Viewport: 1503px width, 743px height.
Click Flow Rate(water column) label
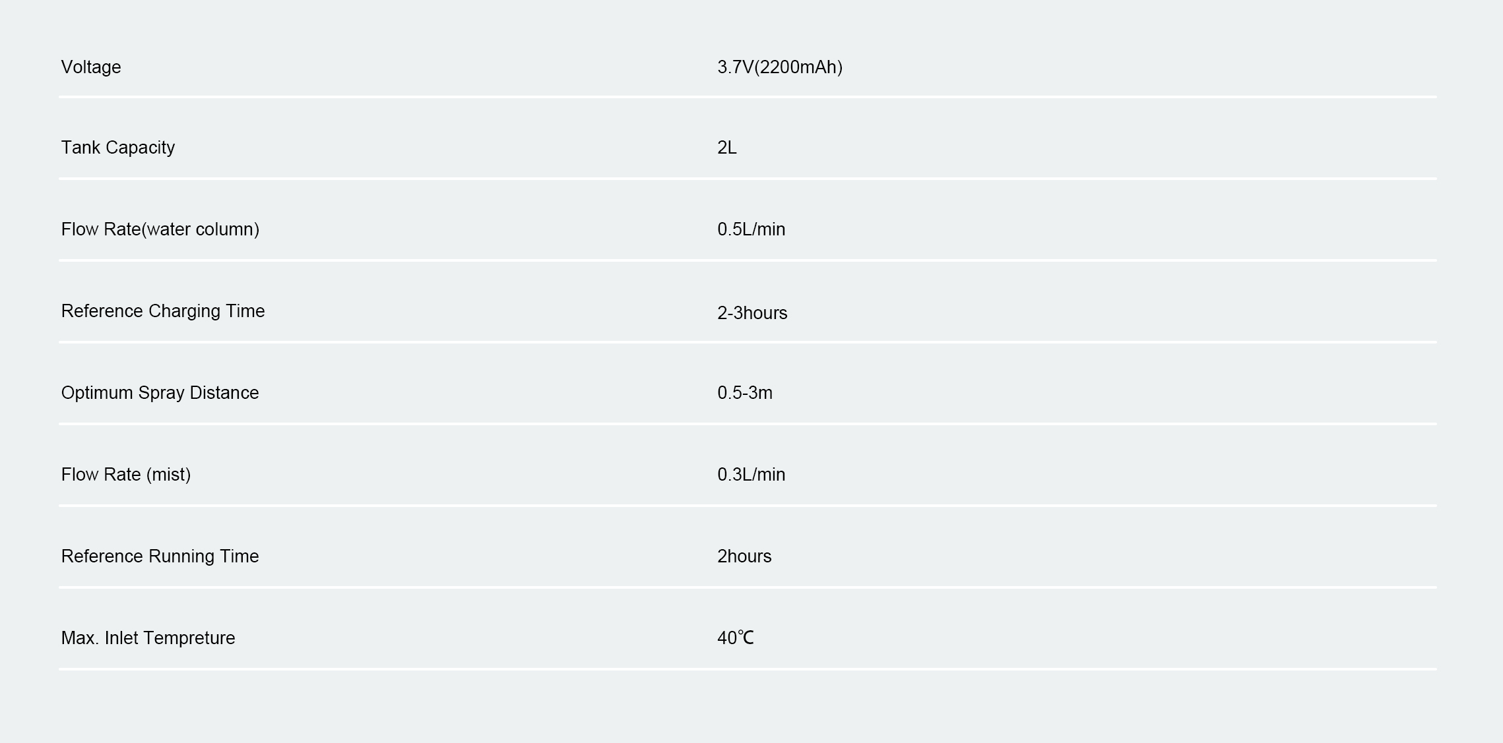coord(160,229)
